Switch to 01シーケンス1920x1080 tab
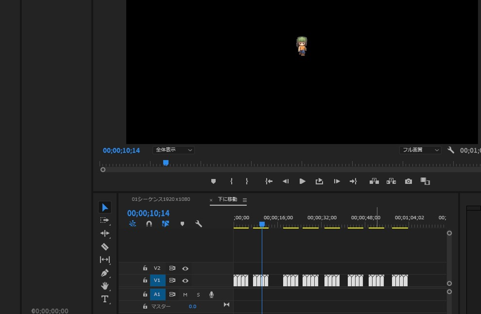This screenshot has height=314, width=481. 161,199
